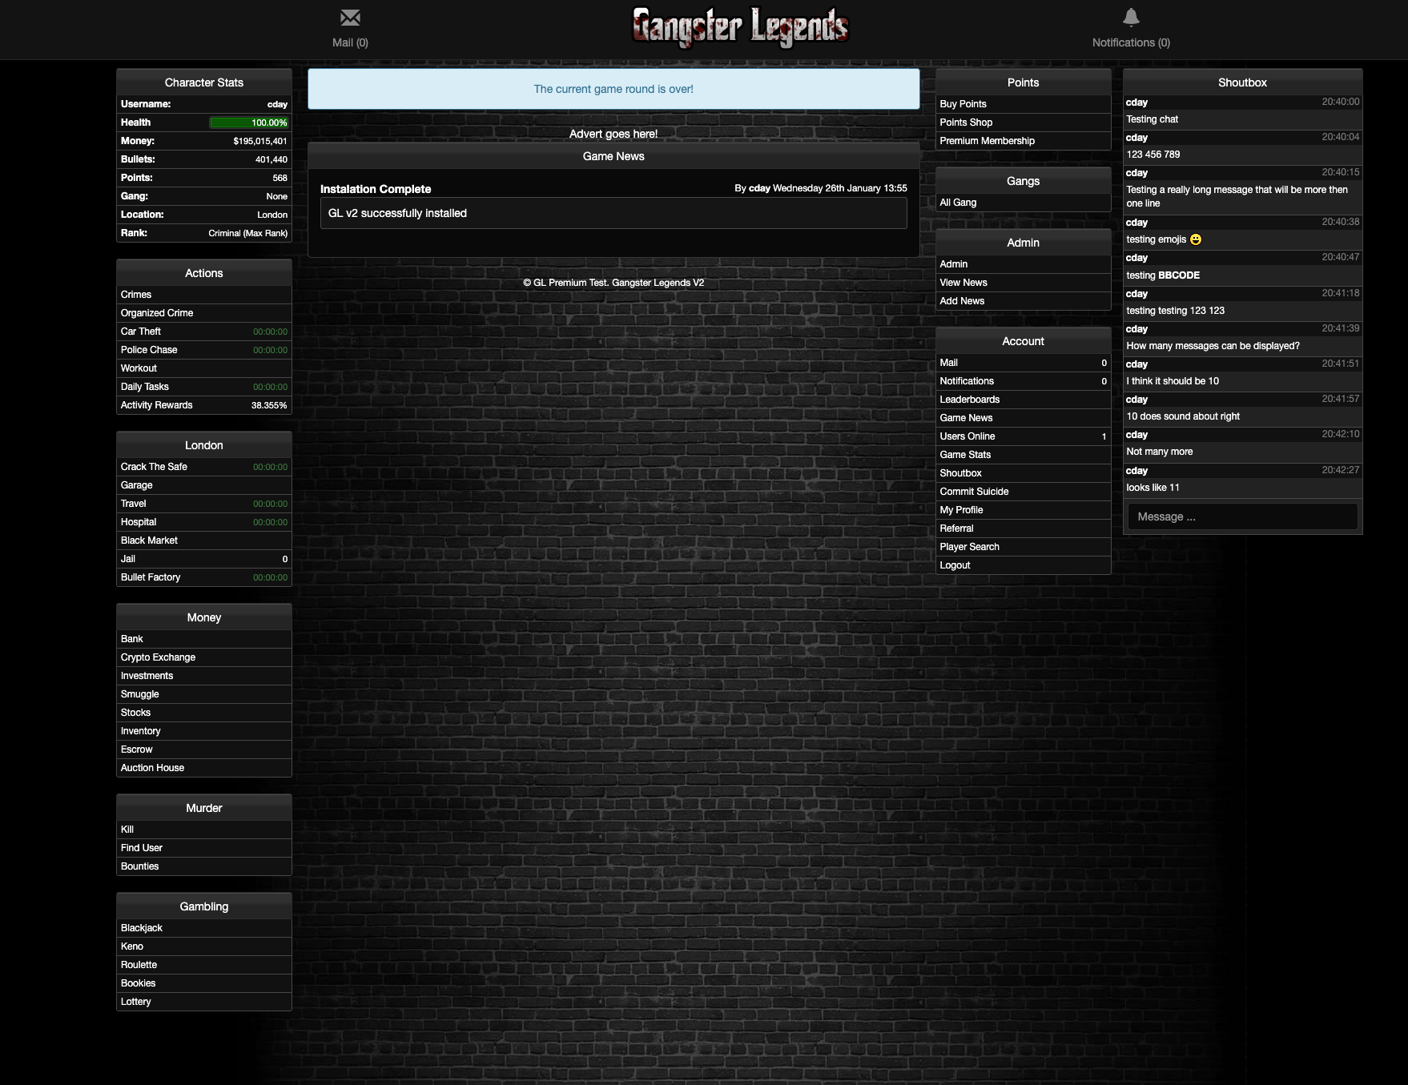This screenshot has height=1085, width=1408.
Task: Click the Mail envelope icon
Action: [350, 18]
